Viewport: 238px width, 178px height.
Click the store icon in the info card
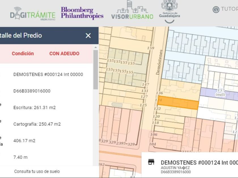[x=151, y=162]
